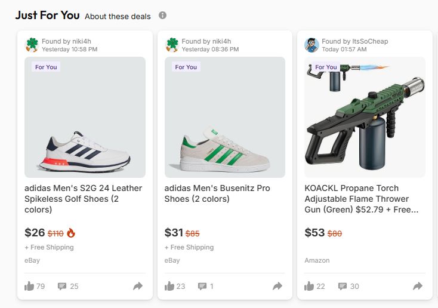Open ItsSoCheap's profile avatar
The width and height of the screenshot is (438, 308).
tap(311, 45)
